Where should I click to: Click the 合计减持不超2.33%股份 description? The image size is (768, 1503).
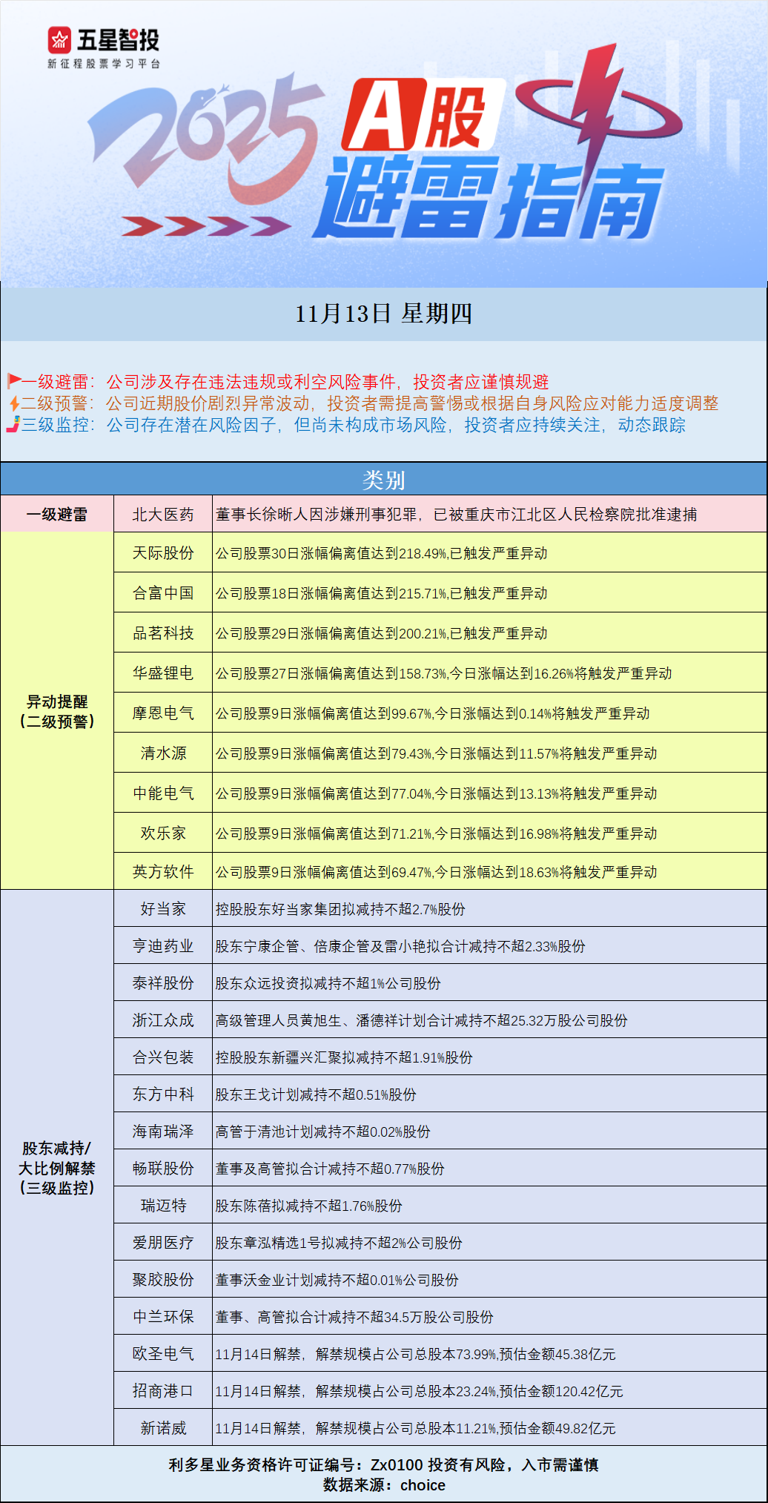(400, 946)
